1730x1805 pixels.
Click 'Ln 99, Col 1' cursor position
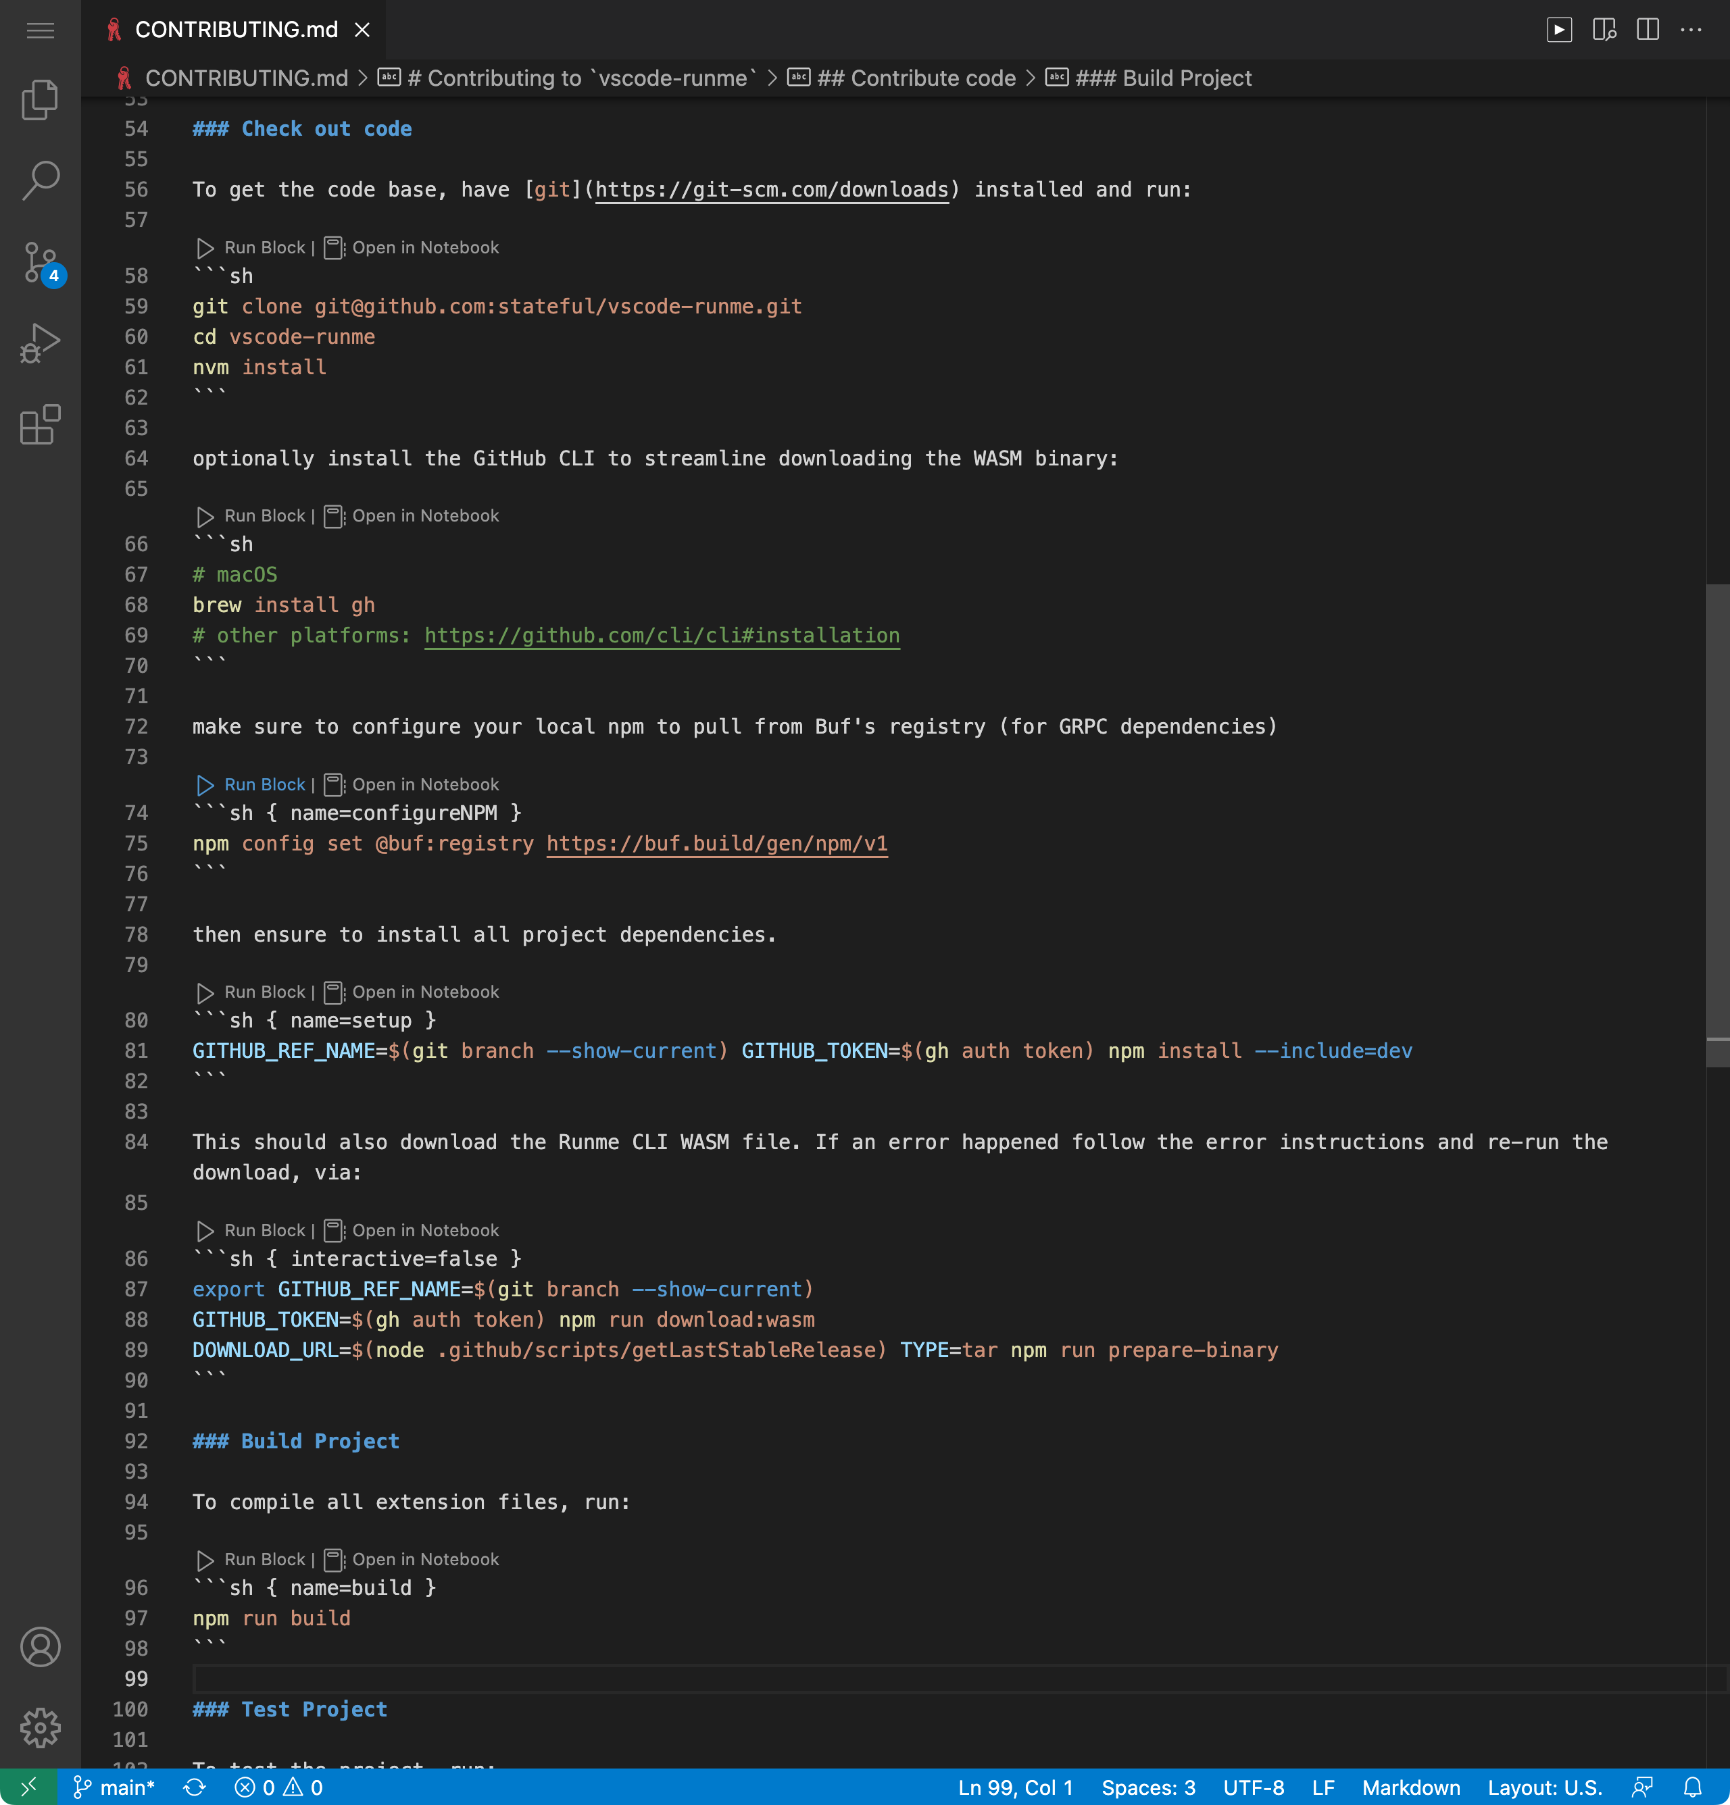[1015, 1787]
